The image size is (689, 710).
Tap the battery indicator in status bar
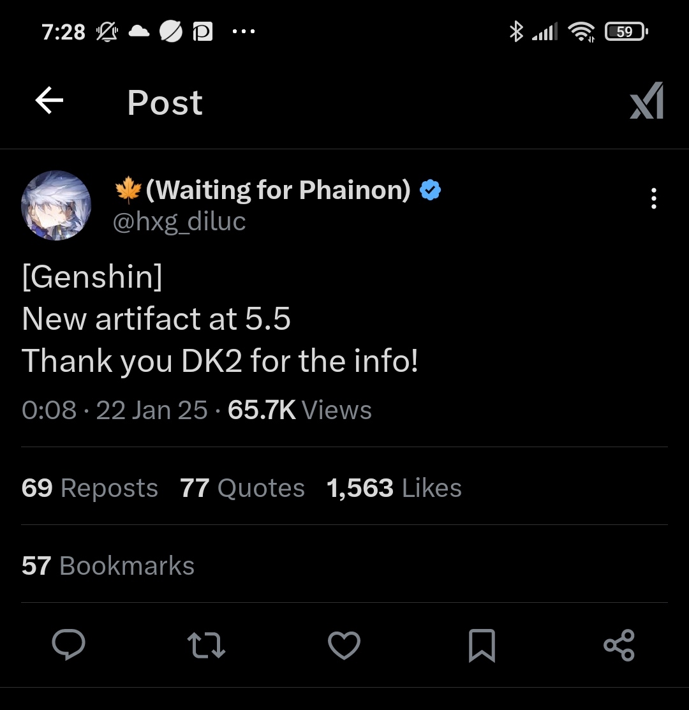[x=626, y=31]
